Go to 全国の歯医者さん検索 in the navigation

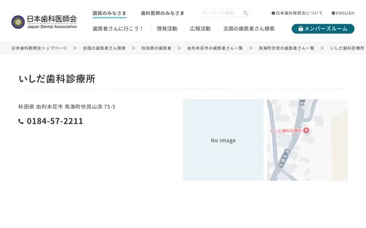click(249, 28)
